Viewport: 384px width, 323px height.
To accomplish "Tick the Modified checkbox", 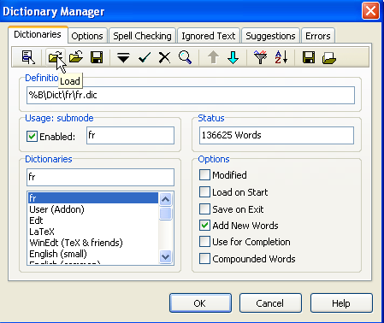I will 204,175.
